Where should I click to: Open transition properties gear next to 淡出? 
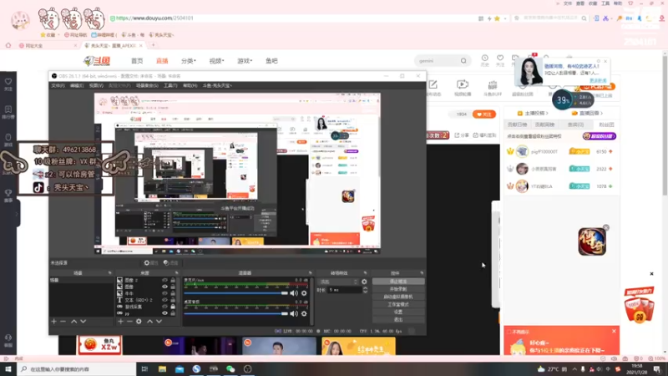(364, 282)
